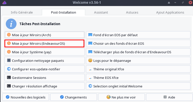Click the EndeavourOS logo in the title bar
The height and width of the screenshot is (102, 193).
coord(3,3)
